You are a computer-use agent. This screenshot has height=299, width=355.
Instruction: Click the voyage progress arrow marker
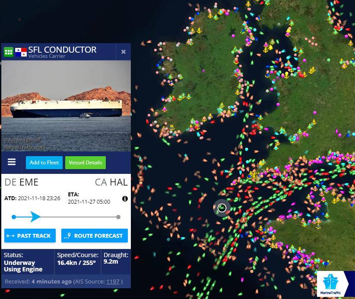(x=35, y=217)
